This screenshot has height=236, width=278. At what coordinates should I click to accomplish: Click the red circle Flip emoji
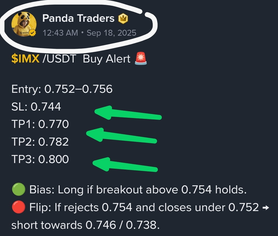[18, 207]
